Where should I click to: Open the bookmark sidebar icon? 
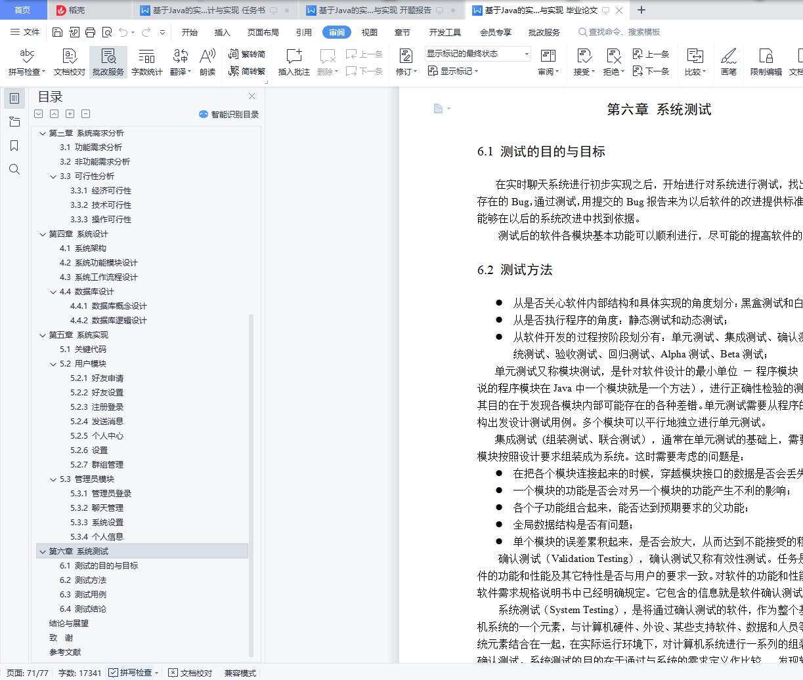coord(14,146)
